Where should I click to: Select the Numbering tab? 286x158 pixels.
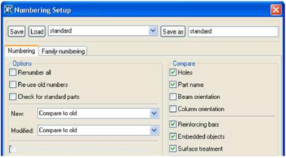point(22,51)
